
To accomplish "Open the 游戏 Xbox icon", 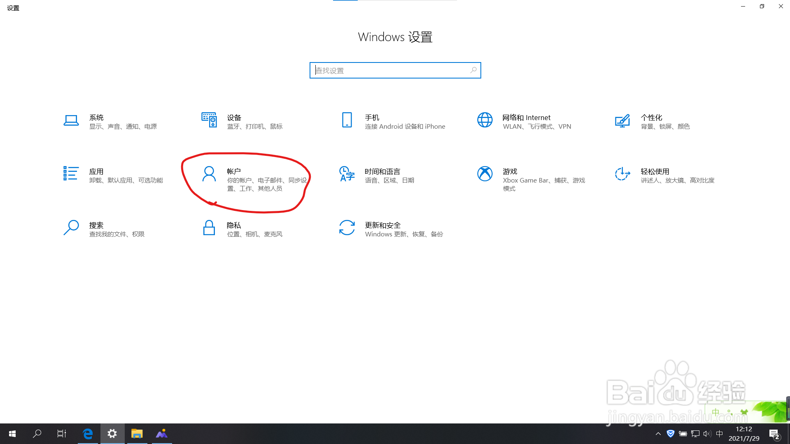I will pos(485,173).
